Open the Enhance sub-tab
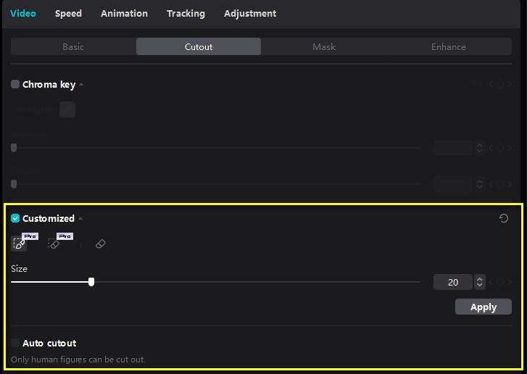 point(449,46)
